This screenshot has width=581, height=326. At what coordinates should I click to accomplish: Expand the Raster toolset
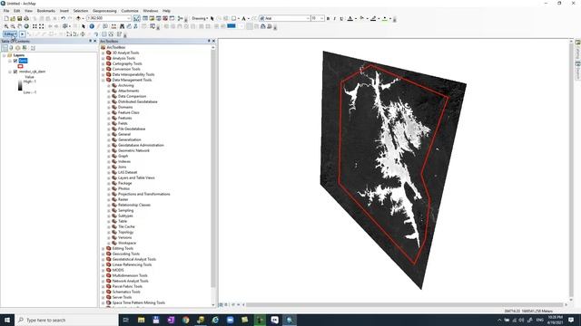tap(109, 199)
